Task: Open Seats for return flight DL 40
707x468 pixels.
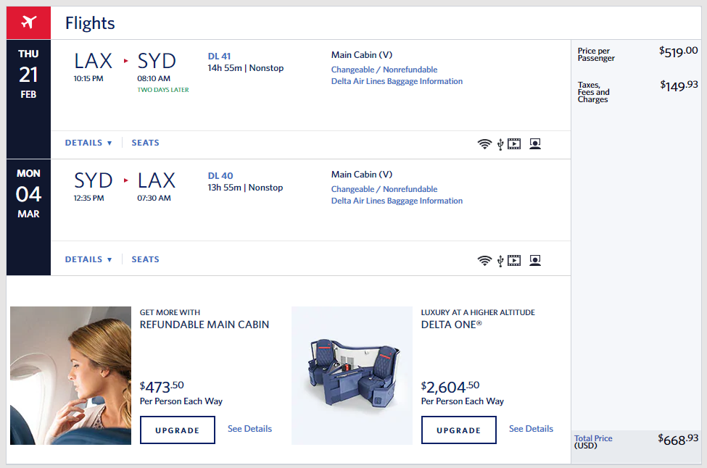Action: (x=145, y=259)
